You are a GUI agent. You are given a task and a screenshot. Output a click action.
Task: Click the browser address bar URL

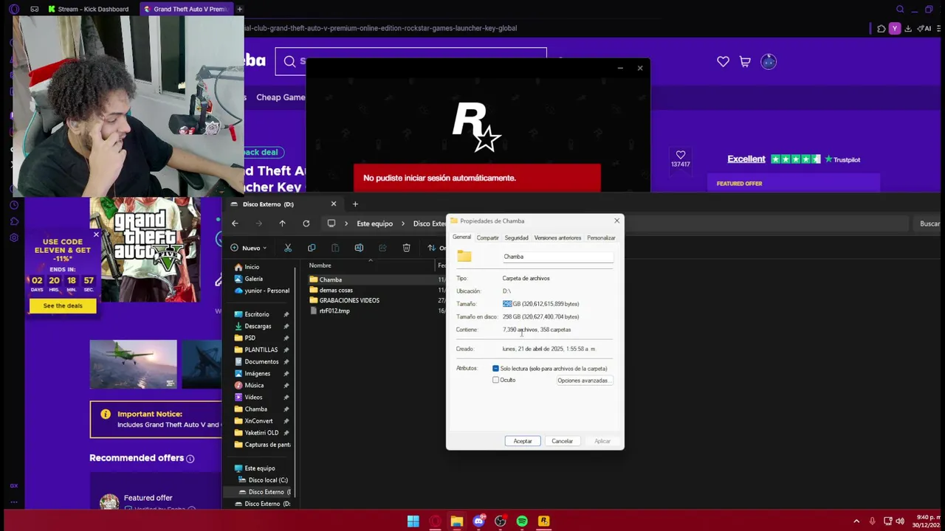point(380,28)
